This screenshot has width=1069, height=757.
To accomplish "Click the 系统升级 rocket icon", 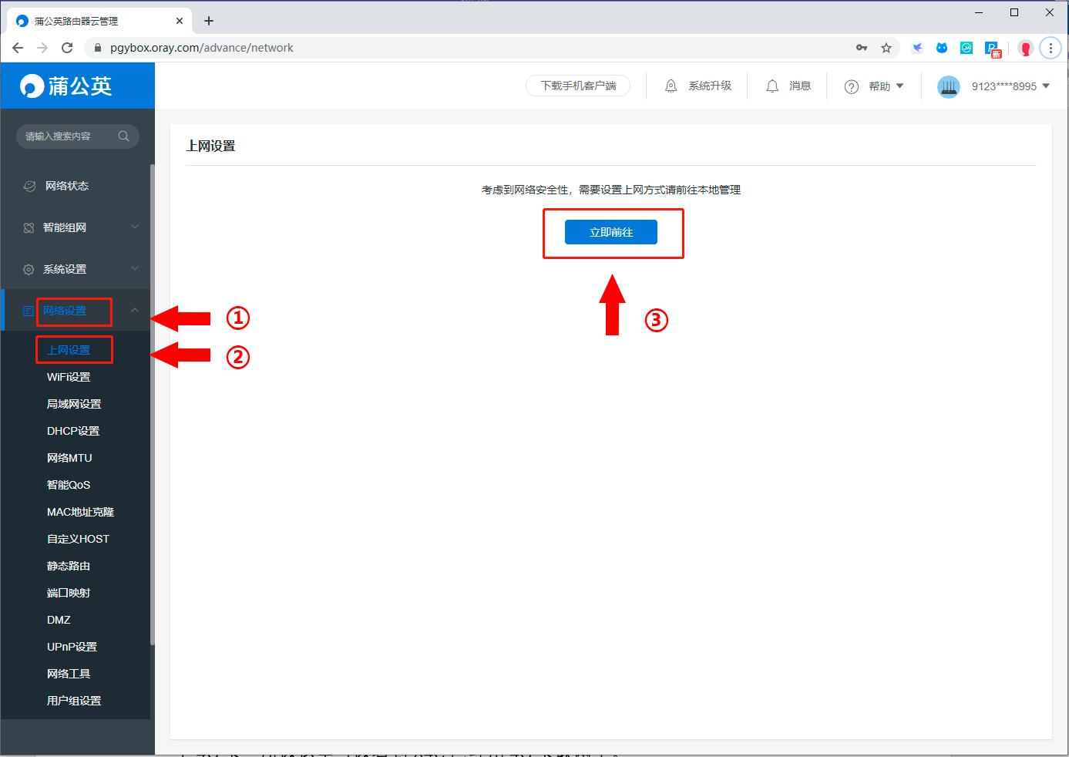I will click(670, 86).
